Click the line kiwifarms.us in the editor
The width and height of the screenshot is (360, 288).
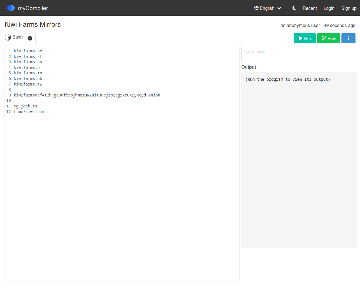tap(28, 62)
